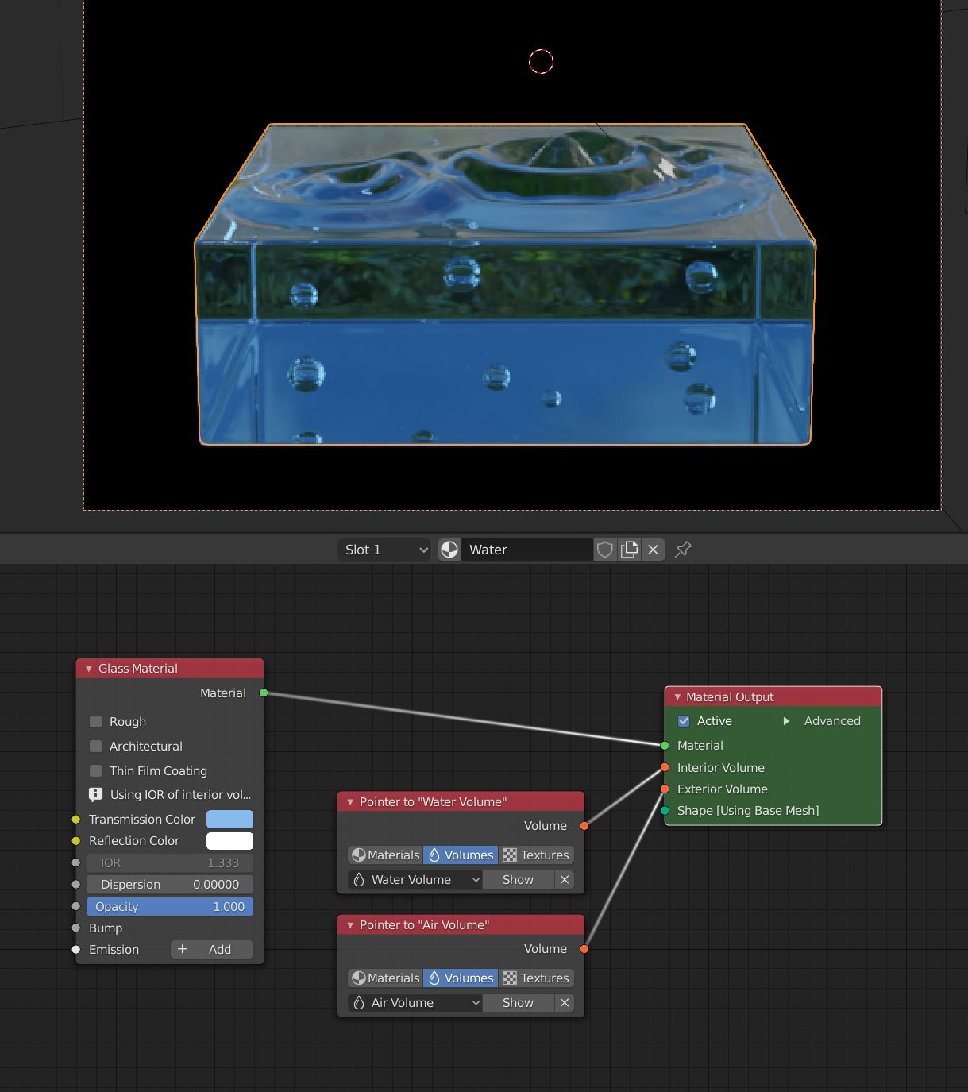Open the Slot 1 dropdown
968x1092 pixels.
click(386, 550)
